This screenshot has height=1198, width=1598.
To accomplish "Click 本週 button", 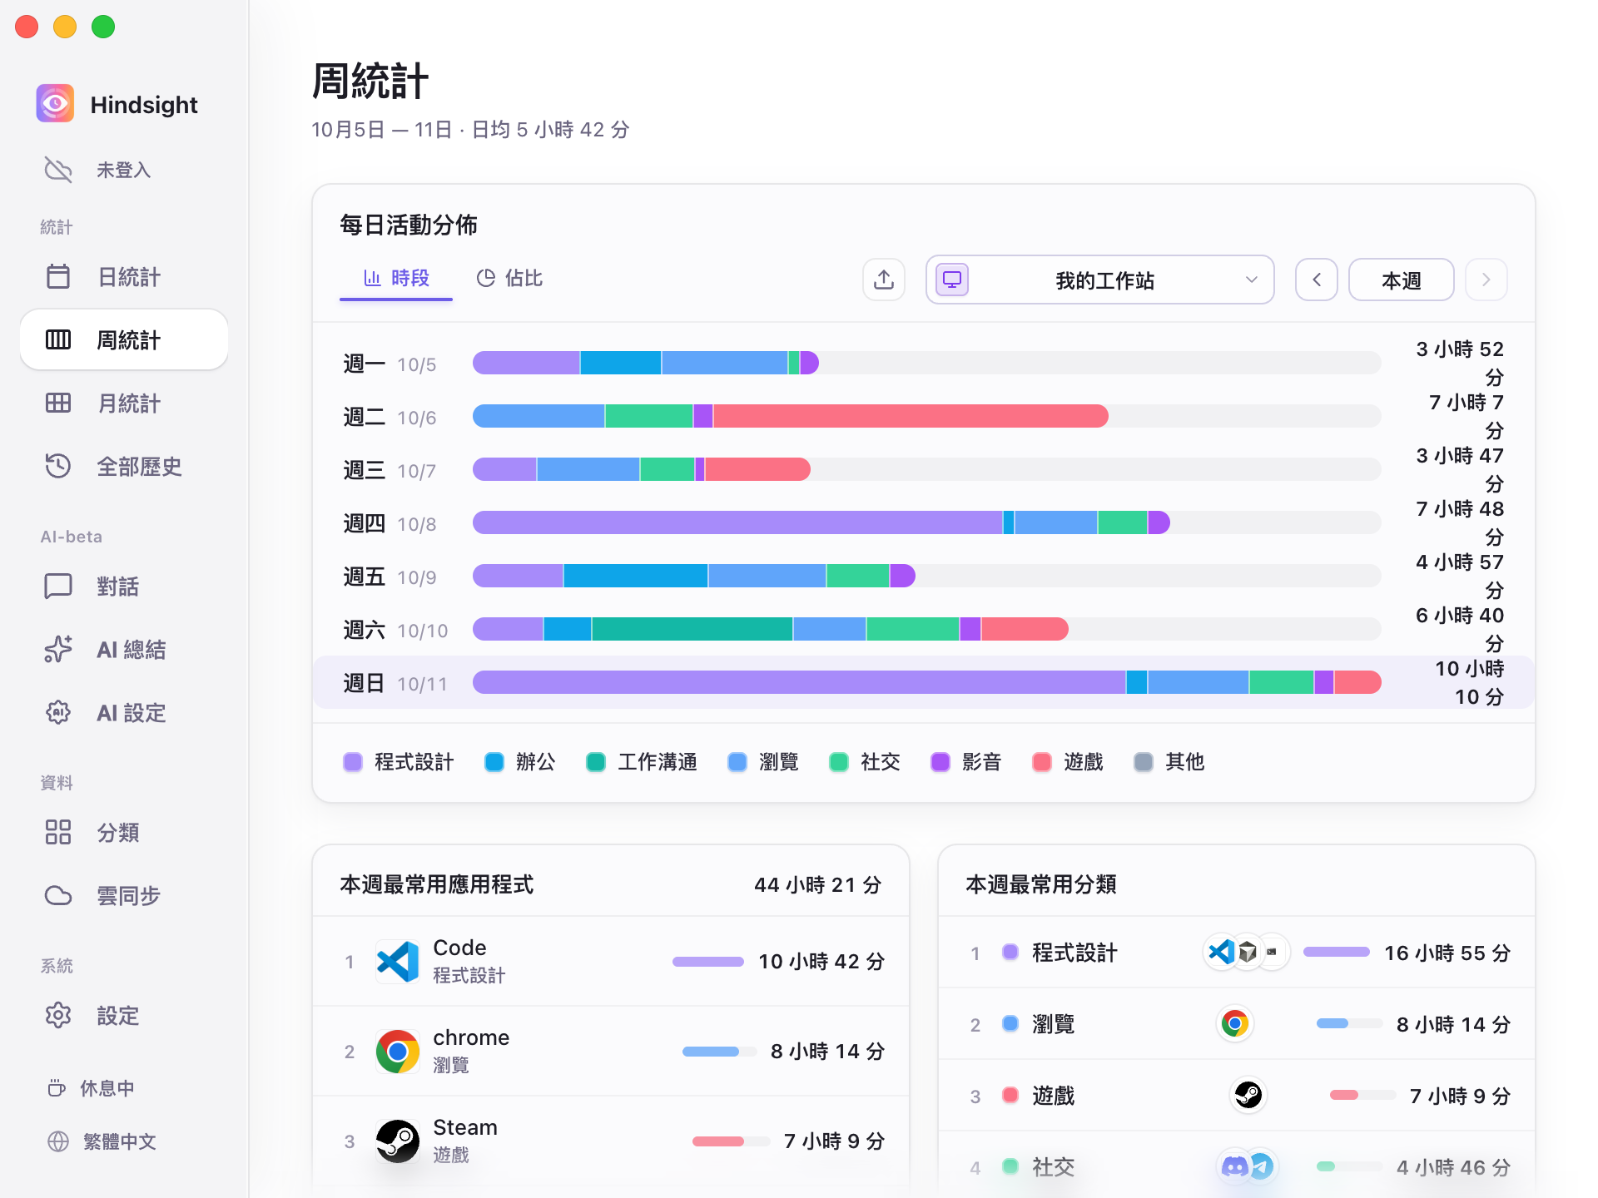I will (1402, 280).
